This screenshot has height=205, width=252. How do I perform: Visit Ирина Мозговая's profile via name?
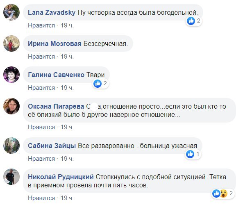pyautogui.click(x=54, y=43)
